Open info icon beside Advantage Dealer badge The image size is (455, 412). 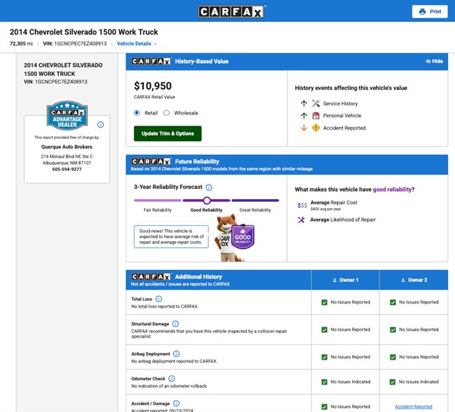pyautogui.click(x=100, y=124)
